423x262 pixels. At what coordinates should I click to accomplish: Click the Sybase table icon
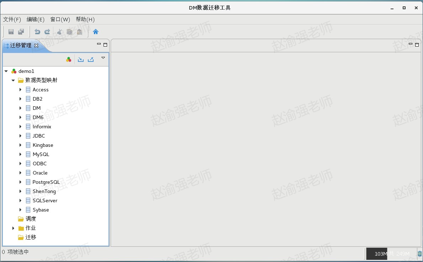point(28,210)
